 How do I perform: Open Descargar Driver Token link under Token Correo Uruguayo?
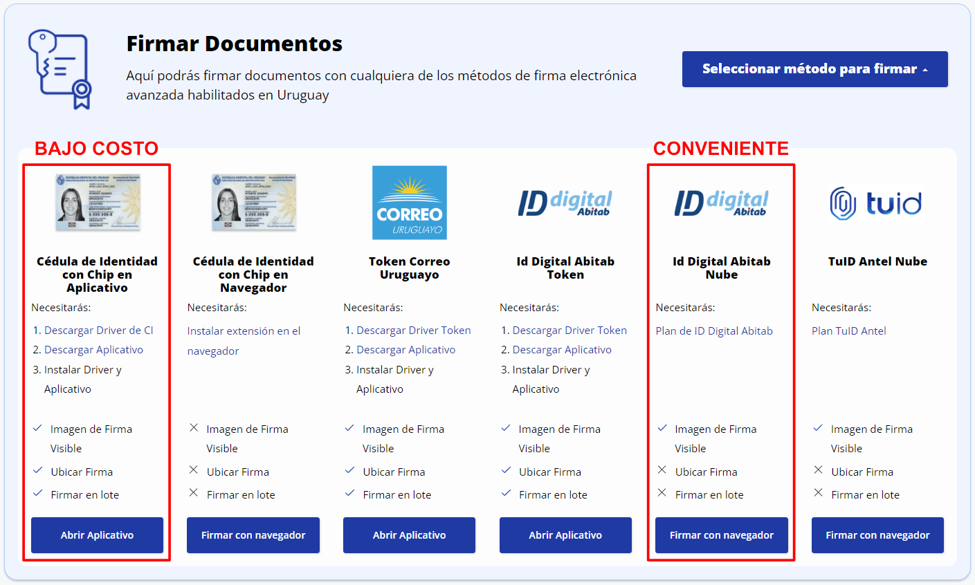coord(414,331)
